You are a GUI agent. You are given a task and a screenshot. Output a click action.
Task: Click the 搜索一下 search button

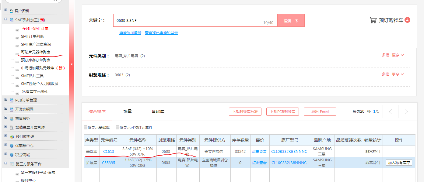pos(291,20)
